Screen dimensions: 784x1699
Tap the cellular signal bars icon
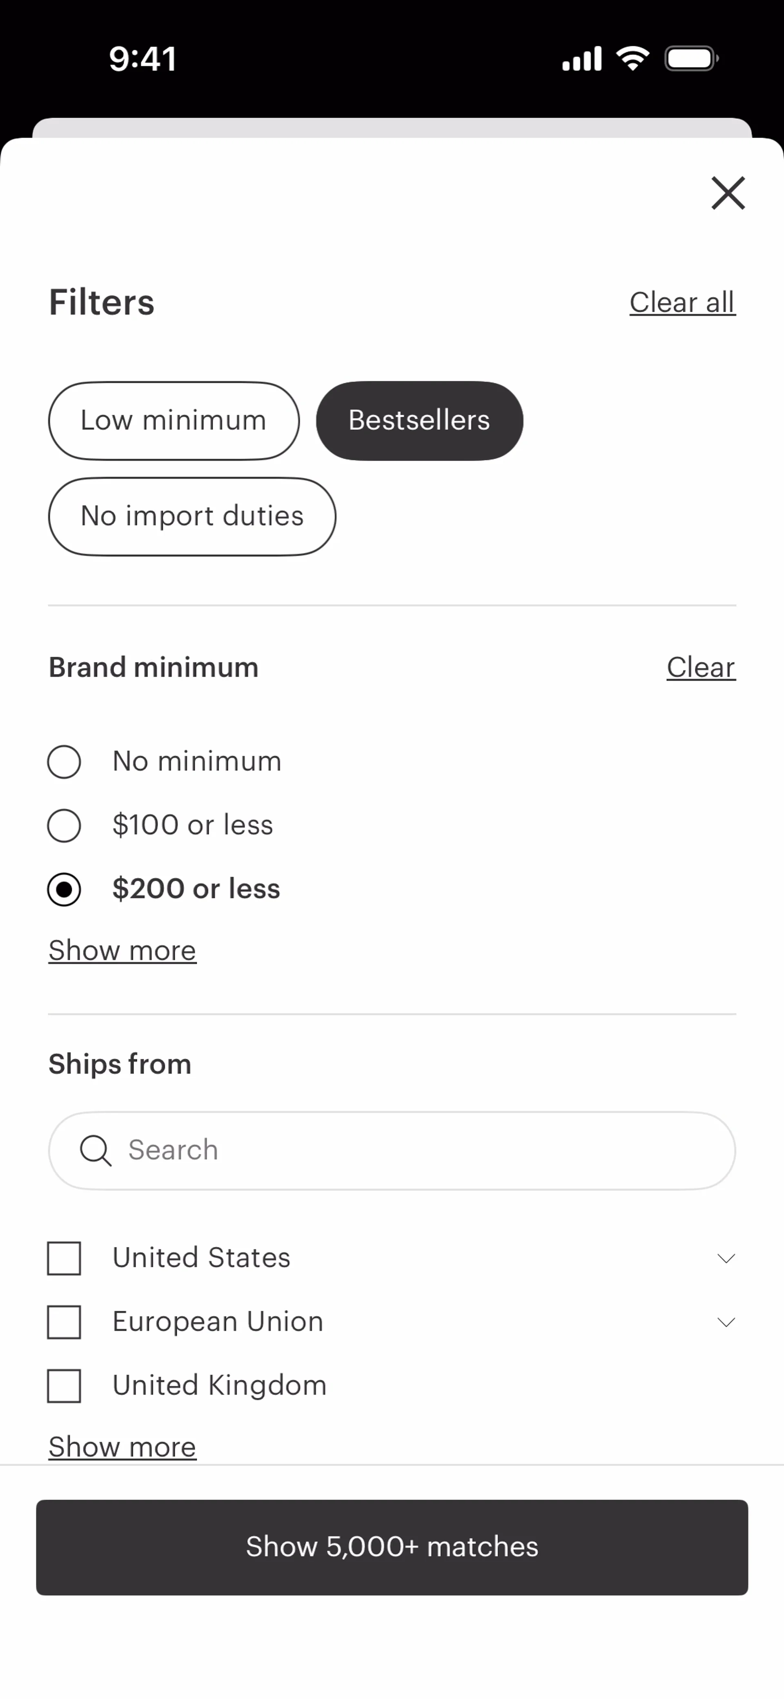point(581,59)
